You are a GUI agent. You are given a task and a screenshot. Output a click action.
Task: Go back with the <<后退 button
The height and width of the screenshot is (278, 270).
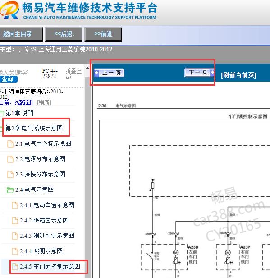coord(64,34)
